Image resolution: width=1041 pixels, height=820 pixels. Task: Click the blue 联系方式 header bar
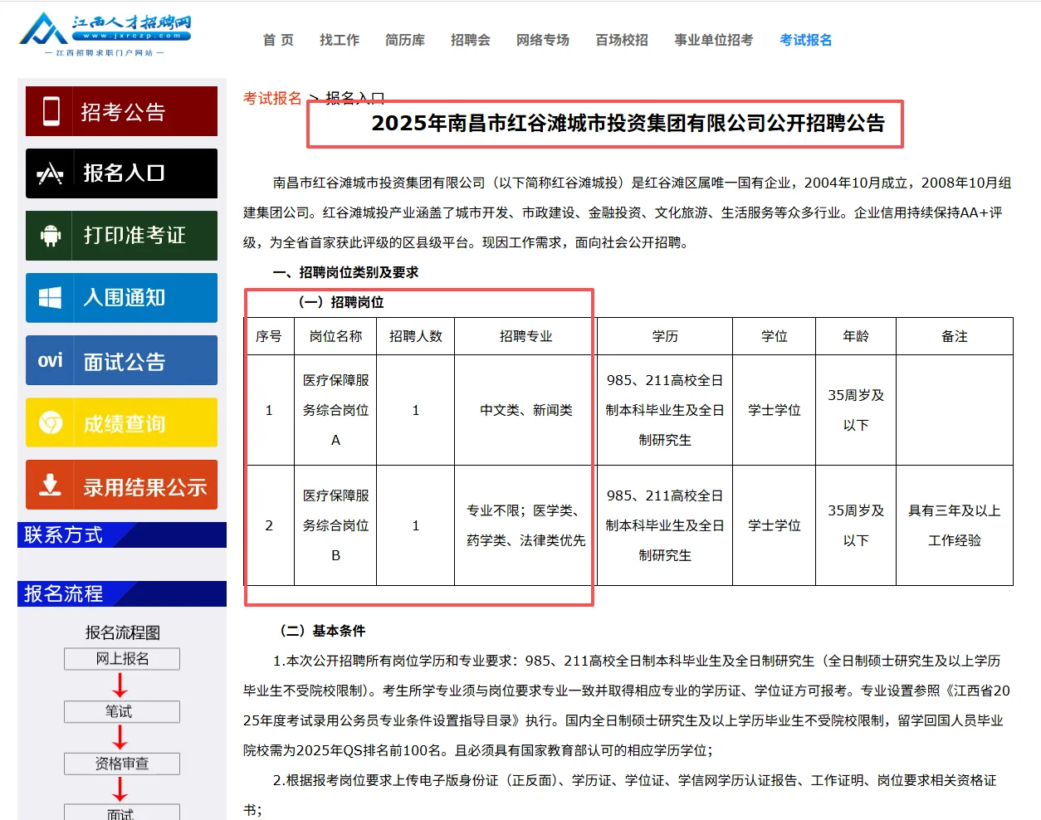tap(121, 534)
